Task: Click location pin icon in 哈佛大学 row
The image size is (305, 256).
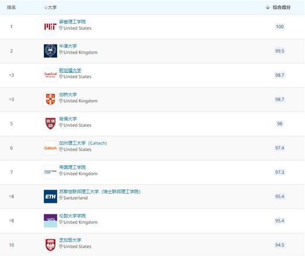Action: coord(61,125)
